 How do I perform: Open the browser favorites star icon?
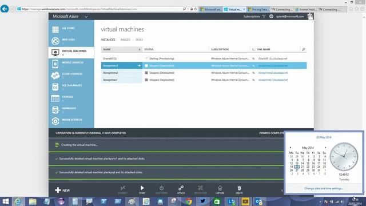coord(357,9)
